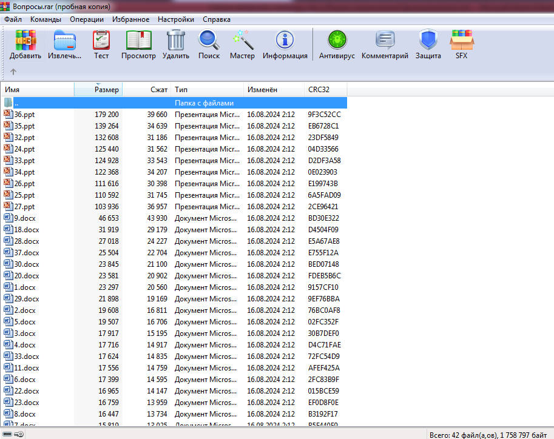Image resolution: width=554 pixels, height=439 pixels.
Task: Open the Комментарий toolbar icon
Action: point(385,41)
